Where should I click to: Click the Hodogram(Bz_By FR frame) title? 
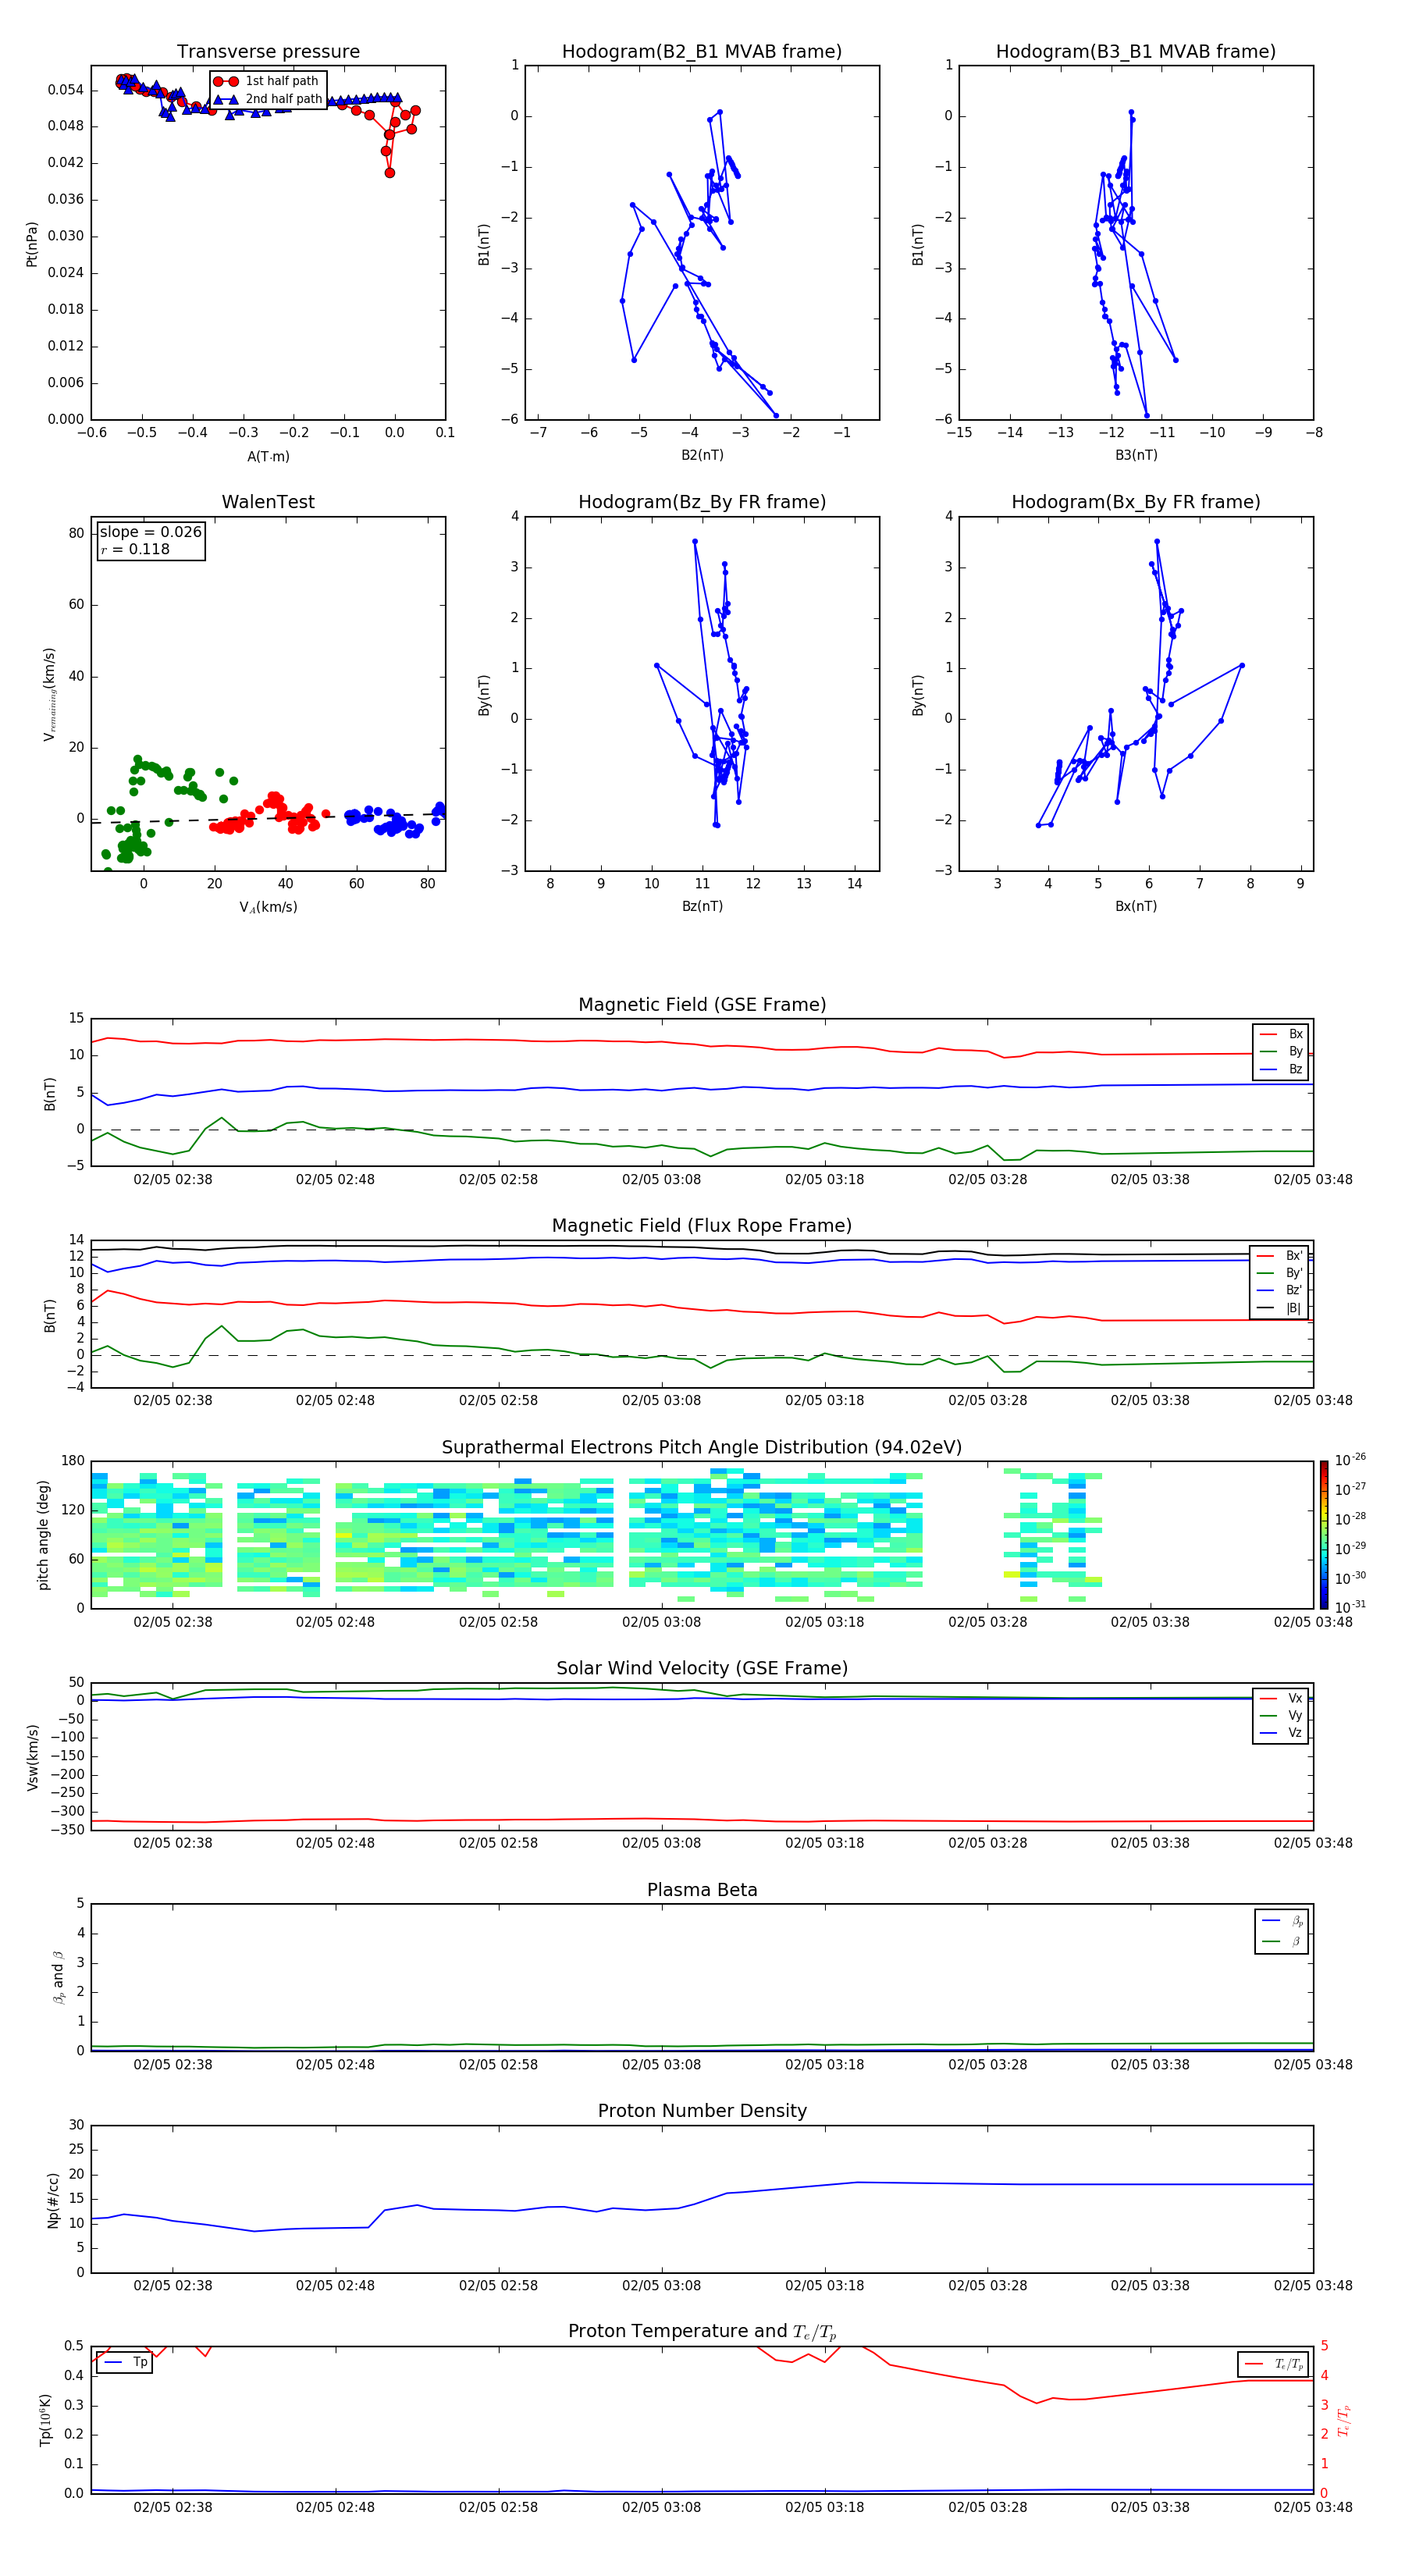(702, 502)
